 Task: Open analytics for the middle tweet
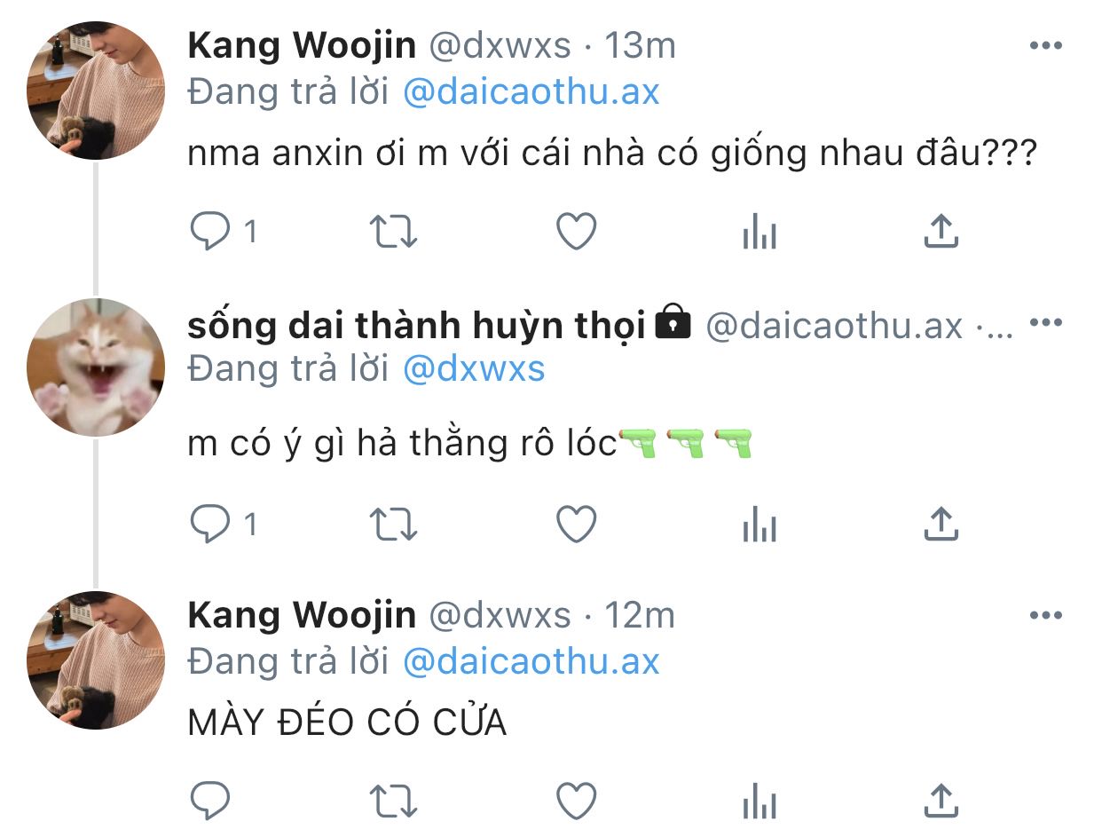pos(759,525)
